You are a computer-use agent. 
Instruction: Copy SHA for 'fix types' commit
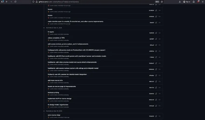click(156, 33)
